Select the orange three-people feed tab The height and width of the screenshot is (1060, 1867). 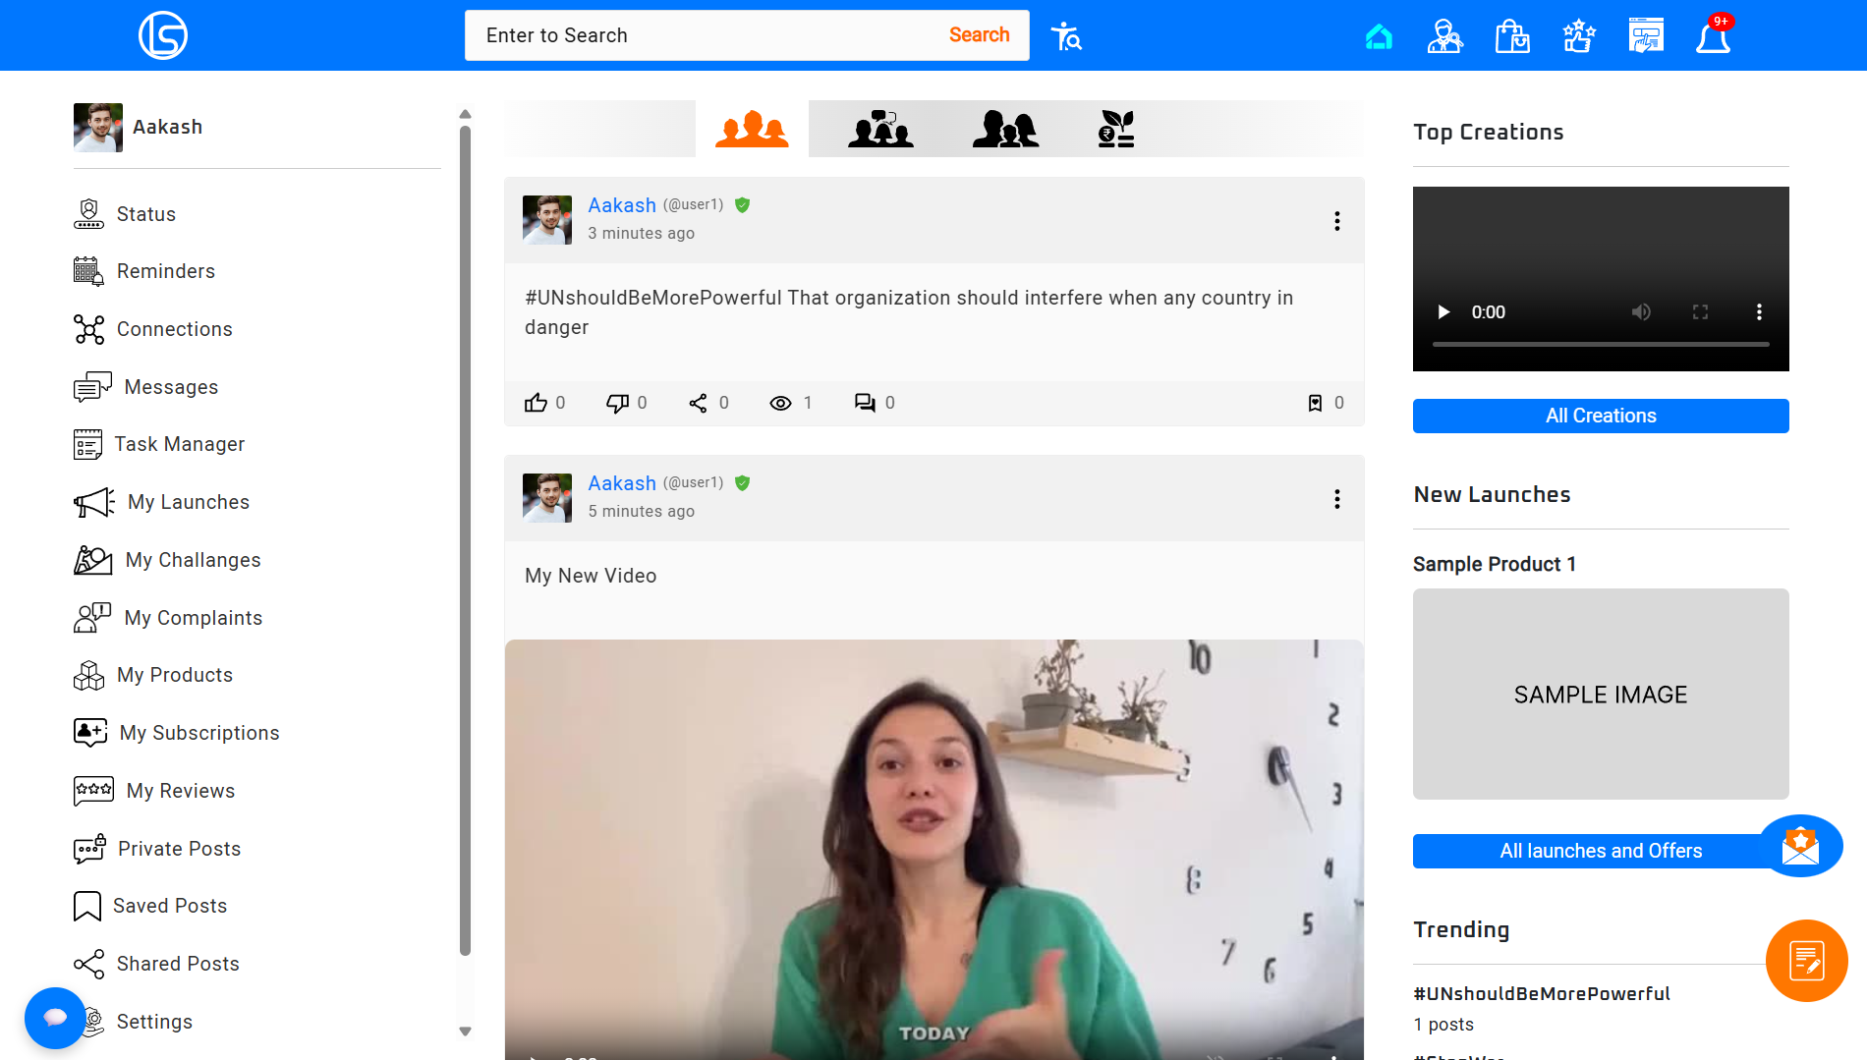[x=752, y=129]
